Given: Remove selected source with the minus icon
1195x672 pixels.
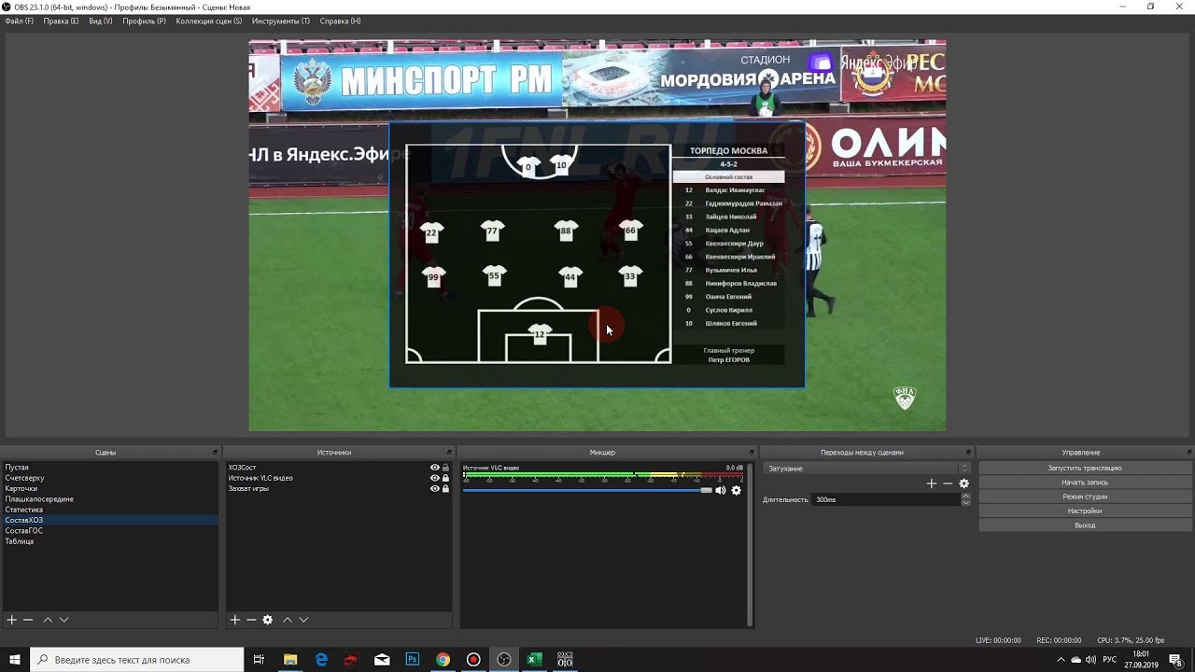Looking at the screenshot, I should click(x=251, y=620).
